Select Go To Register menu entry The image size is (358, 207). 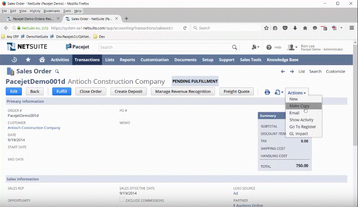304,127
